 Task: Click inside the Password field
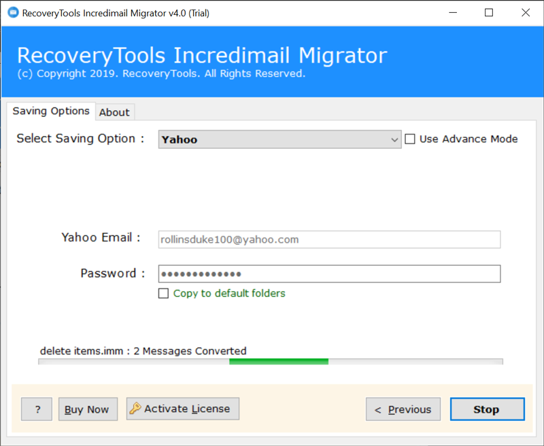tap(329, 274)
